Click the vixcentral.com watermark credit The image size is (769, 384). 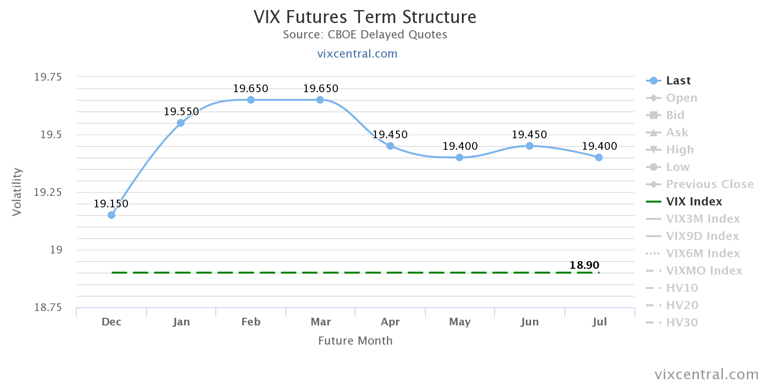(x=707, y=374)
